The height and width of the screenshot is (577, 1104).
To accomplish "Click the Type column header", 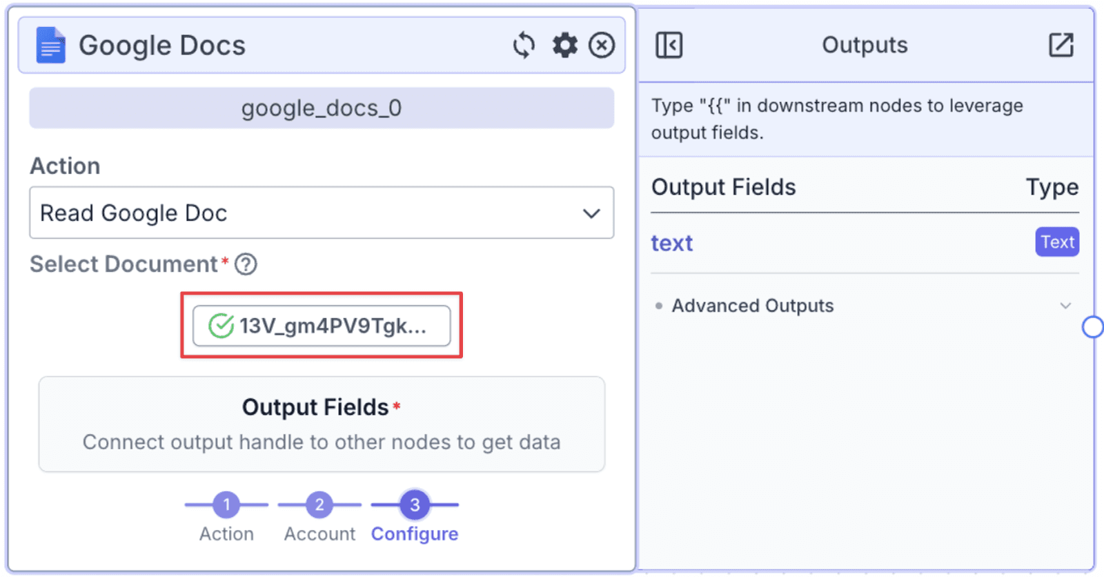I will point(1052,187).
